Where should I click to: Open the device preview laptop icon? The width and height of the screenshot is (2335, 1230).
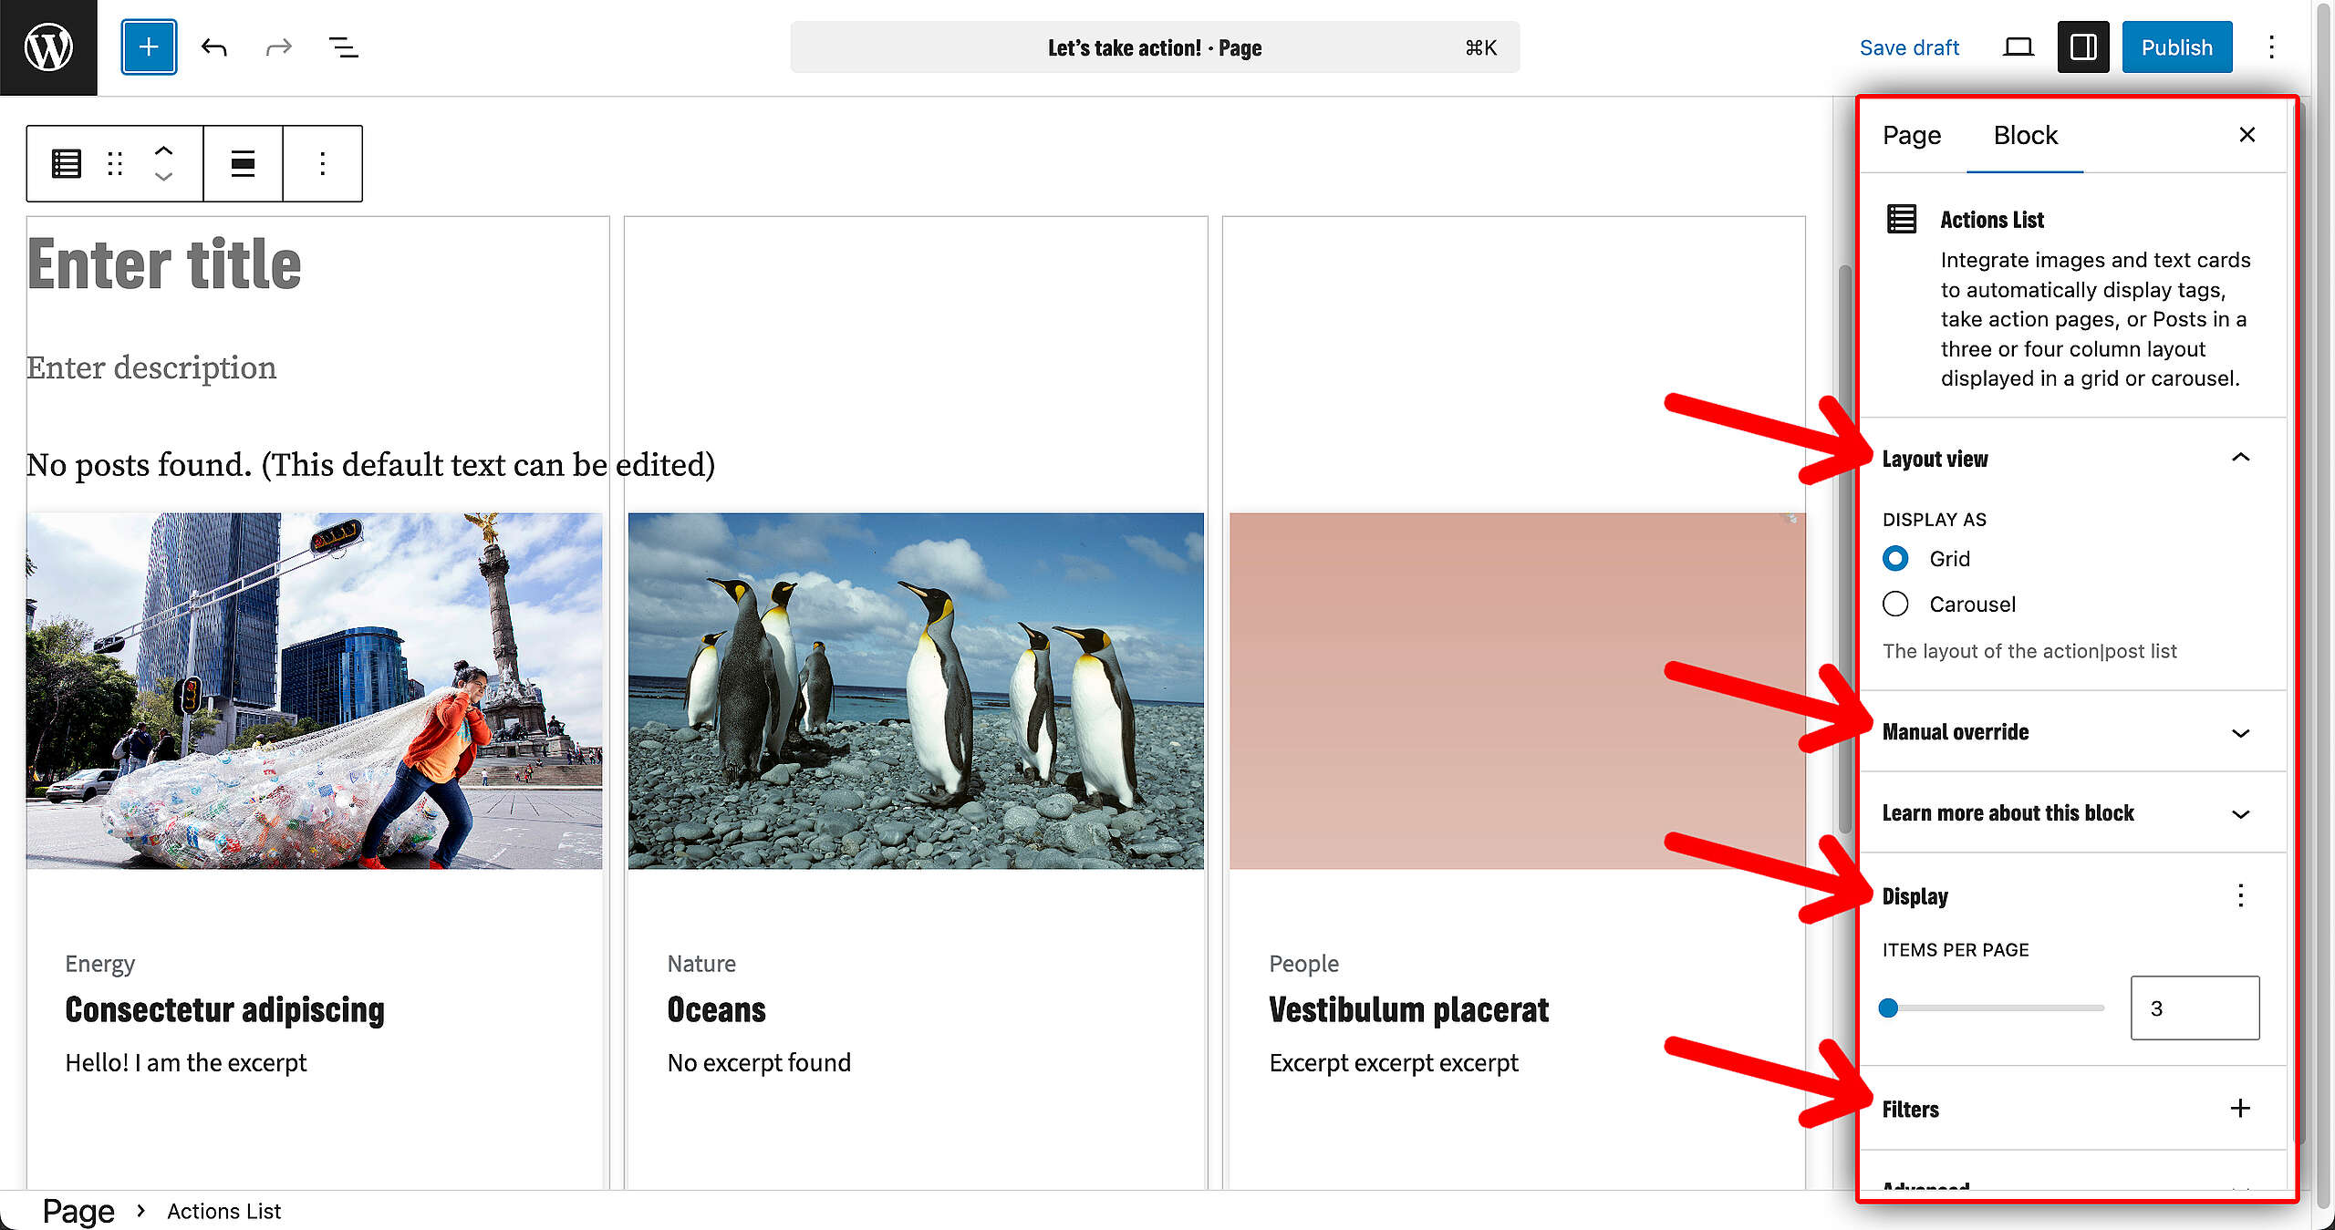coord(2018,47)
